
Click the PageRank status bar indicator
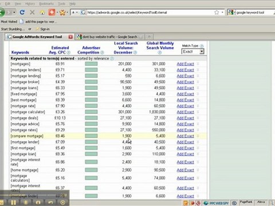point(246,202)
